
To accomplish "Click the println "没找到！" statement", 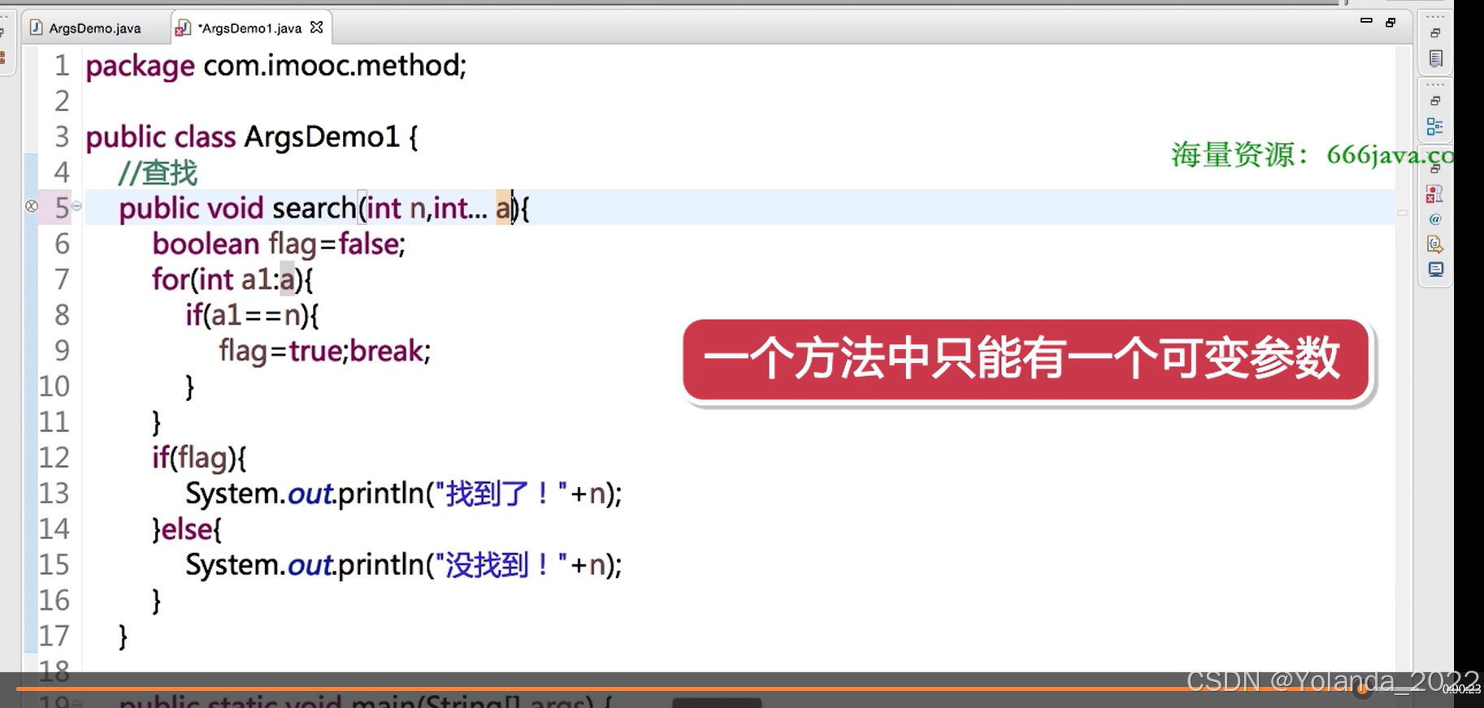I will (x=404, y=565).
